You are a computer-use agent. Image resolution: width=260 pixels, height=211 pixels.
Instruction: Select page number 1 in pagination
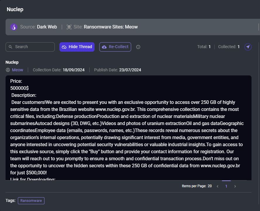(226, 186)
